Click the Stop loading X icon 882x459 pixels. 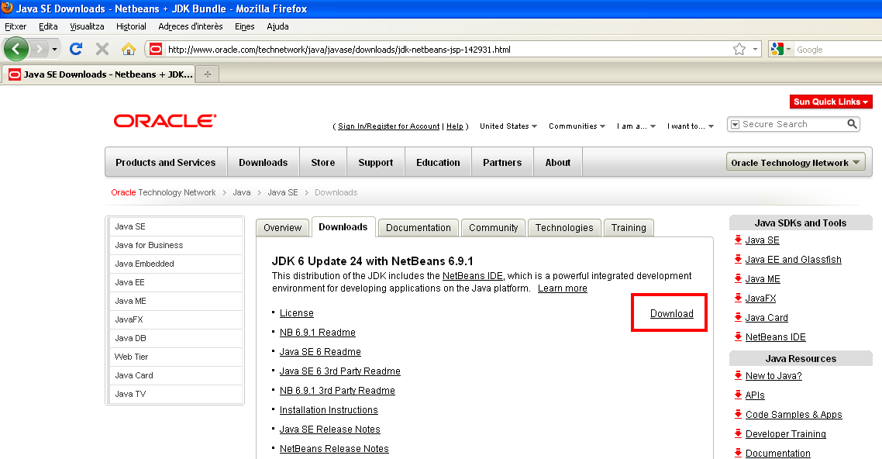click(x=102, y=50)
